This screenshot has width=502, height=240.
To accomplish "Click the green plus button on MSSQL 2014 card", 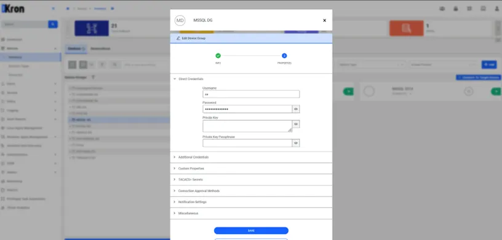I will point(496,91).
